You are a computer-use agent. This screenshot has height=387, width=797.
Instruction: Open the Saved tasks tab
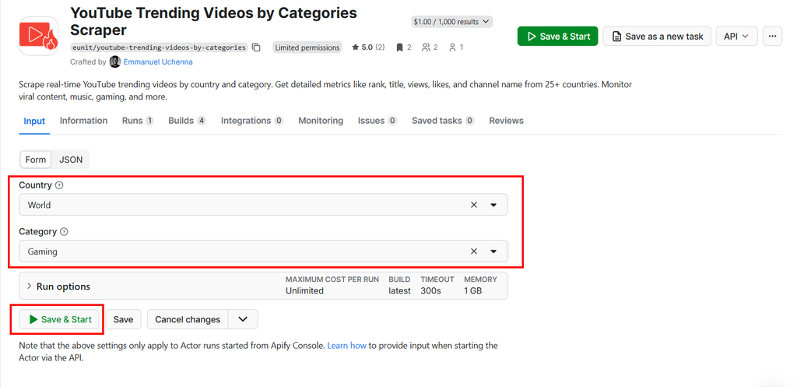click(443, 121)
